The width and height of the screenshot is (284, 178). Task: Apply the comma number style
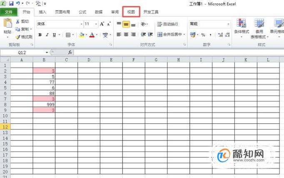[x=210, y=35]
